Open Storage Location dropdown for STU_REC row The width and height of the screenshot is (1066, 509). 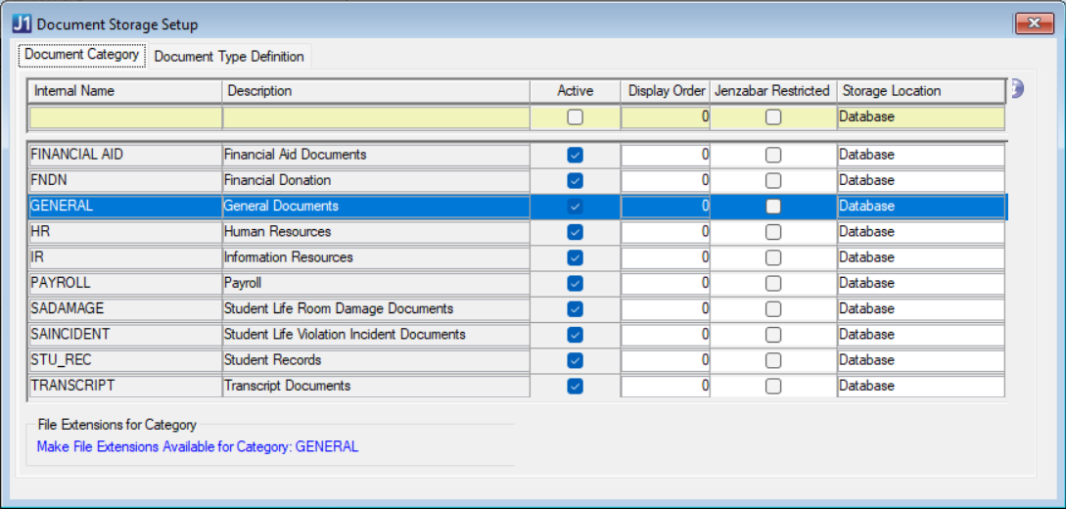point(920,360)
